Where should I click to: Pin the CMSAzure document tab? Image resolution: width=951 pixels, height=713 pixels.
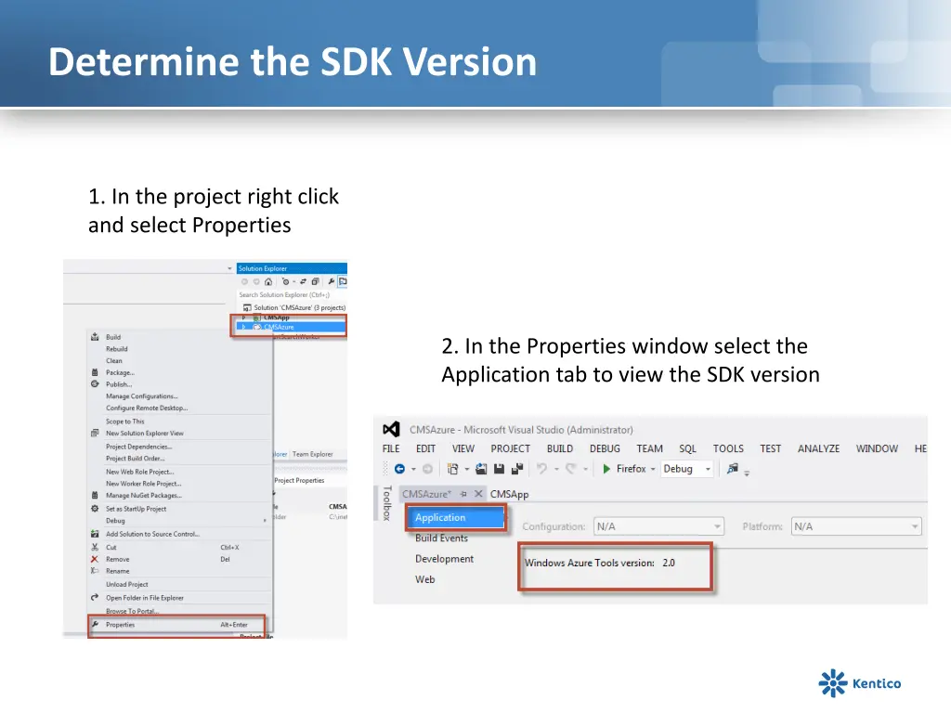pos(463,494)
